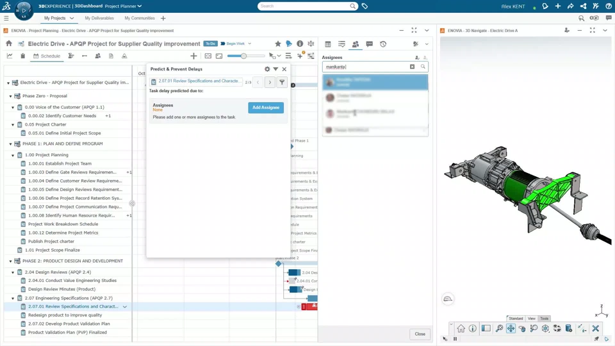Open 2.07.01 Review Specifications link

[199, 81]
